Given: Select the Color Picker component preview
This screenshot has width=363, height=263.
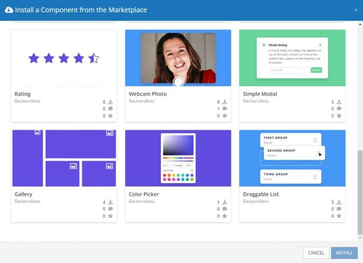Looking at the screenshot, I should pos(178,158).
